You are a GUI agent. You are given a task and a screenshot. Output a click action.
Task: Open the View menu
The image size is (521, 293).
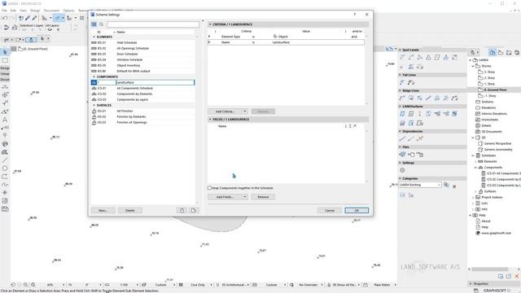point(23,11)
